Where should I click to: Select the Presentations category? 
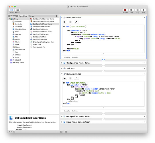(x=20, y=50)
